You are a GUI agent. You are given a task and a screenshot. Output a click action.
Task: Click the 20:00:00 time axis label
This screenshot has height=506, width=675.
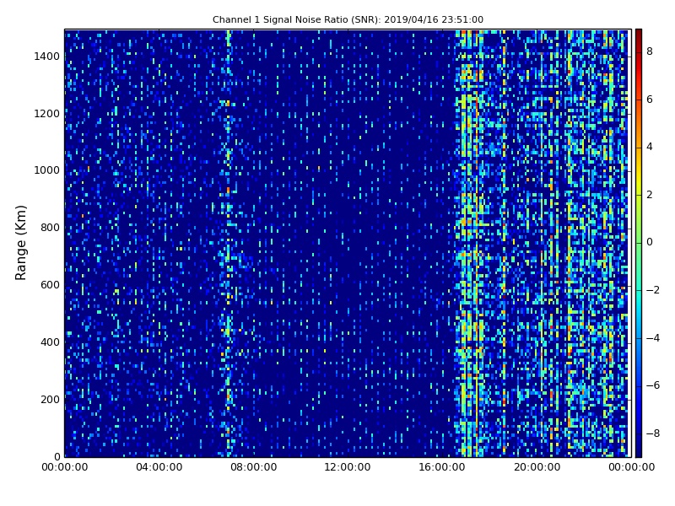coord(537,467)
